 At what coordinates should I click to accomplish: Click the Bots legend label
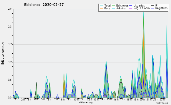pyautogui.click(x=107, y=8)
